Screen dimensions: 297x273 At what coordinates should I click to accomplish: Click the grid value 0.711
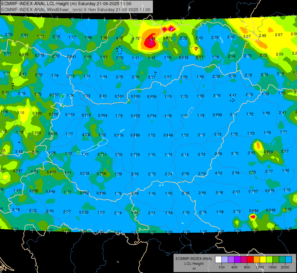pos(102,154)
